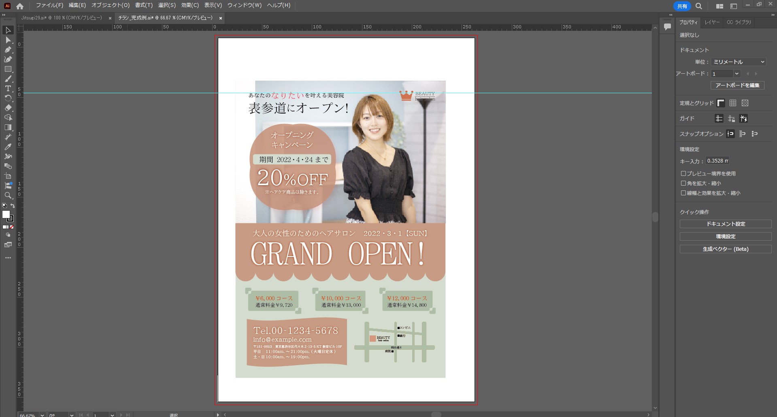Select the Artboard tool
Viewport: 777px width, 417px height.
pos(8,176)
